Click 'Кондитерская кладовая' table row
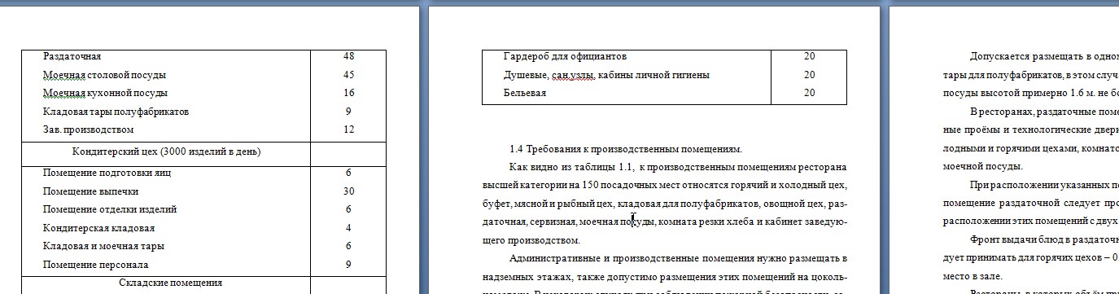Viewport: 1119px width, 294px height. point(204,228)
